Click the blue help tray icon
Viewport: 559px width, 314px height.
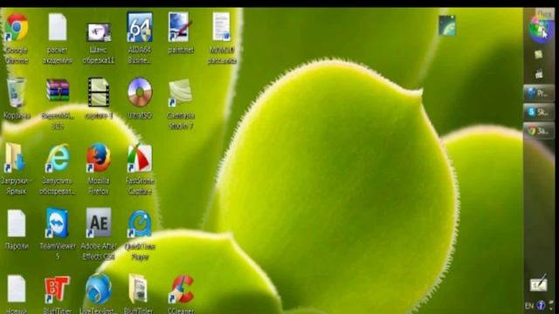[x=541, y=305]
